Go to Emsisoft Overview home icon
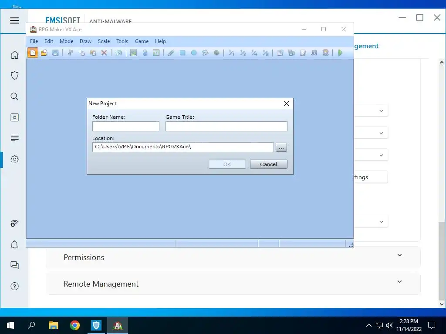Screen dimensions: 446x334 pyautogui.click(x=14, y=55)
